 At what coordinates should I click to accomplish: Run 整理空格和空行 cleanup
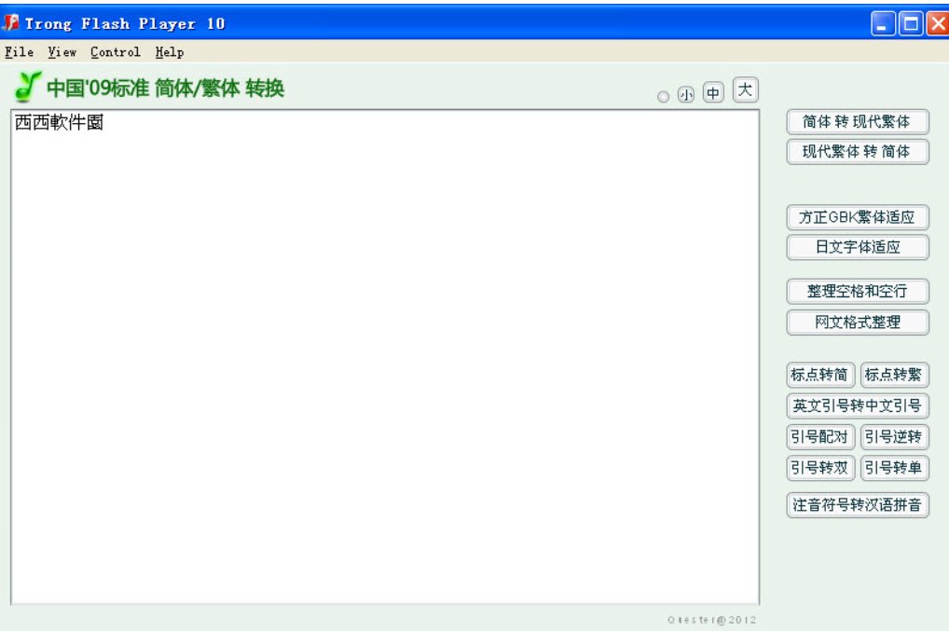coord(858,292)
